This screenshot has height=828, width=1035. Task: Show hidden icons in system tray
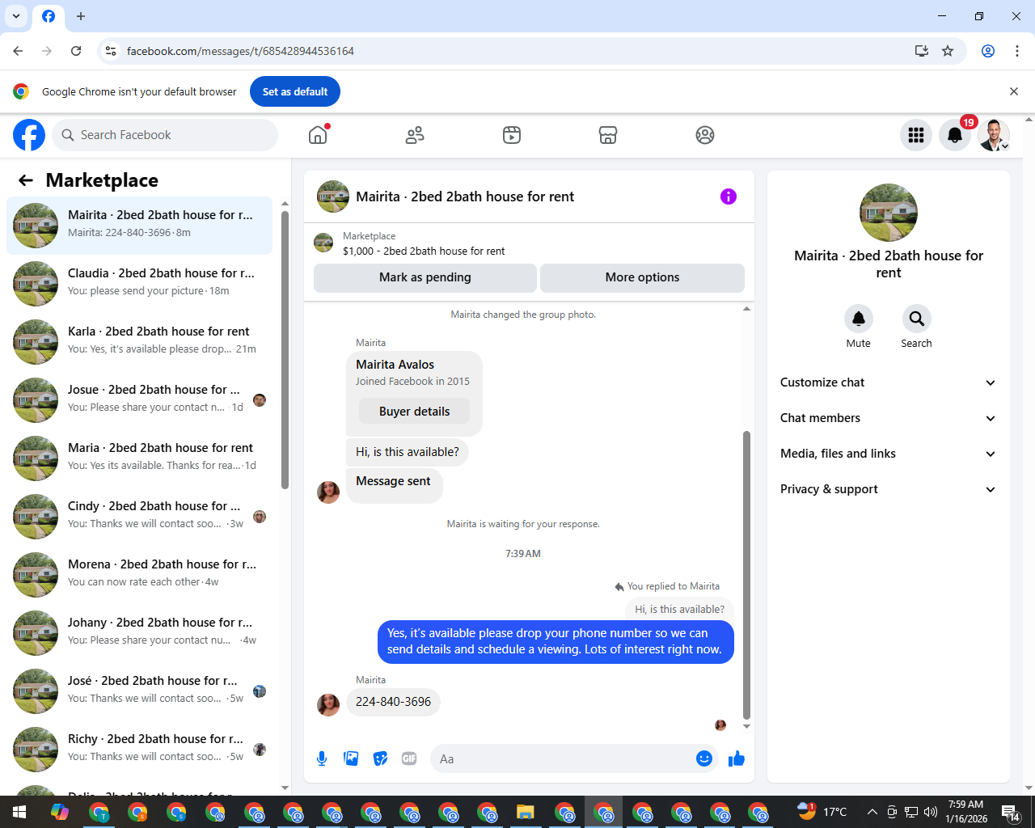872,812
